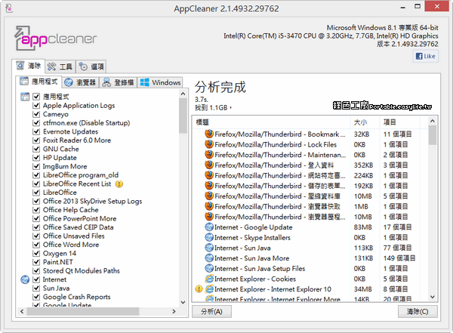The width and height of the screenshot is (453, 333).
Task: Click tree horizontal scroll right arrow
Action: click(x=174, y=311)
